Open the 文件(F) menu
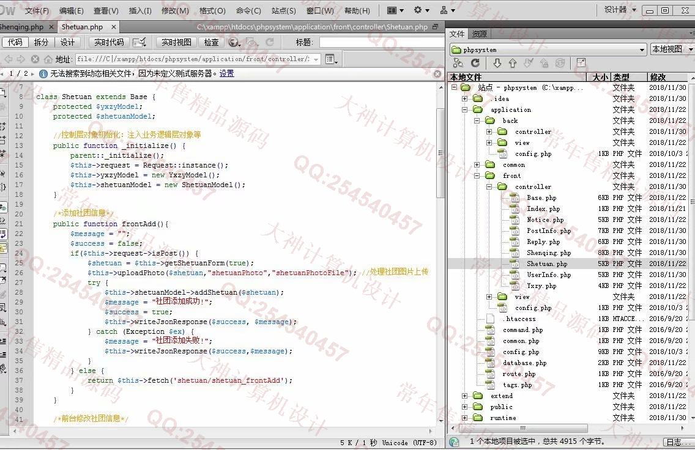695x450 pixels. 37,10
